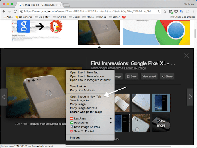This screenshot has height=148, width=197.
Task: Open the white Pixel with G logo thumbnail
Action: (141, 103)
